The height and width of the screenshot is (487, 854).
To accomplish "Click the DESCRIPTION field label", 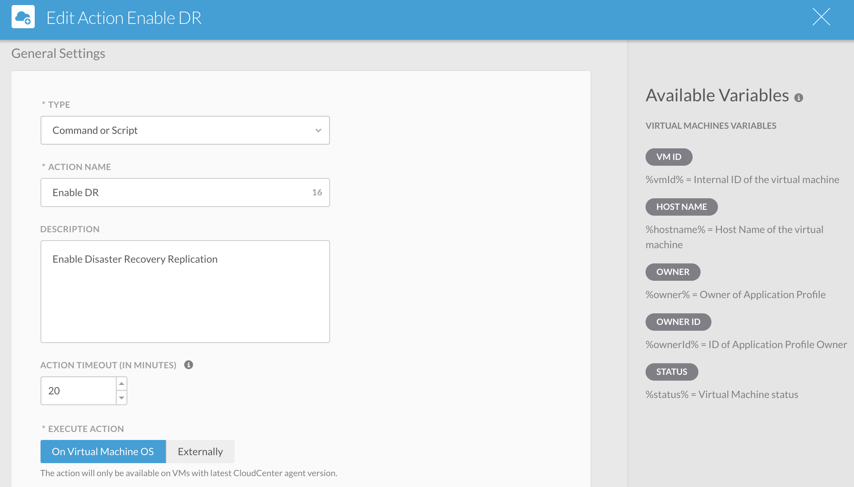I will 70,229.
